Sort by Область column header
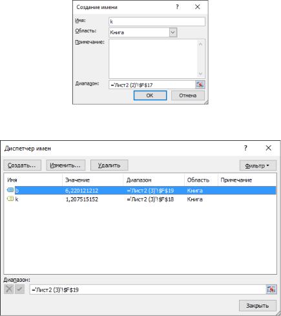This screenshot has height=316, width=281. coord(202,180)
